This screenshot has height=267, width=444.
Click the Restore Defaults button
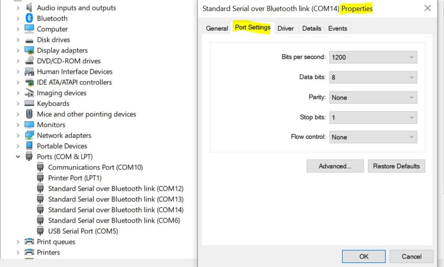(x=396, y=166)
